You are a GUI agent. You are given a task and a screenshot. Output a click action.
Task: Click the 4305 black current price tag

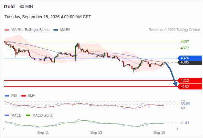pos(190,62)
